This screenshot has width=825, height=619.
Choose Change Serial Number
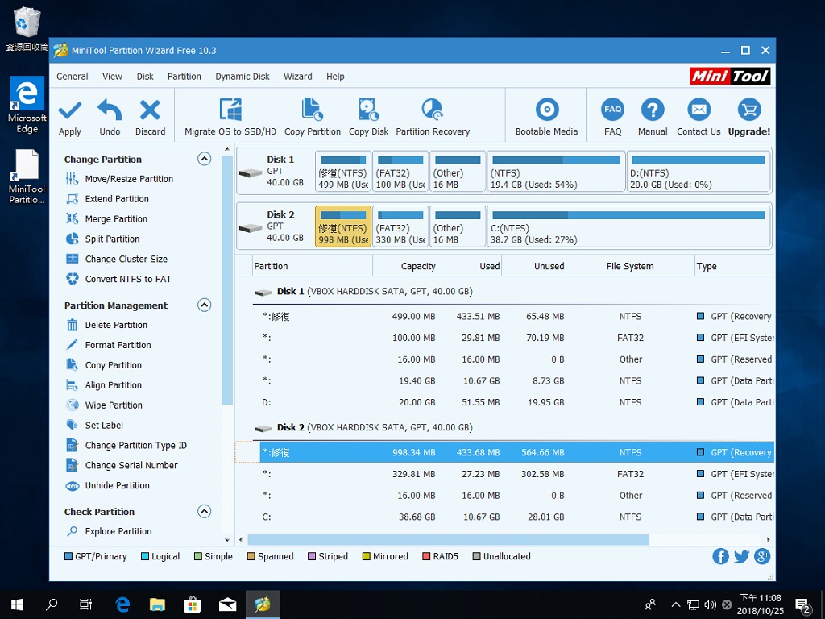[131, 465]
